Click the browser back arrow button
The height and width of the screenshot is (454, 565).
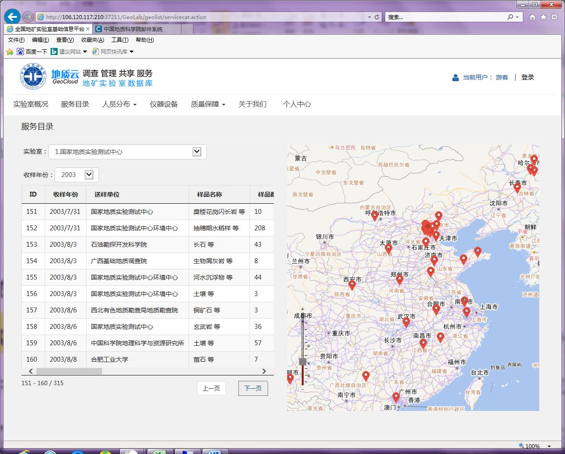(x=12, y=17)
